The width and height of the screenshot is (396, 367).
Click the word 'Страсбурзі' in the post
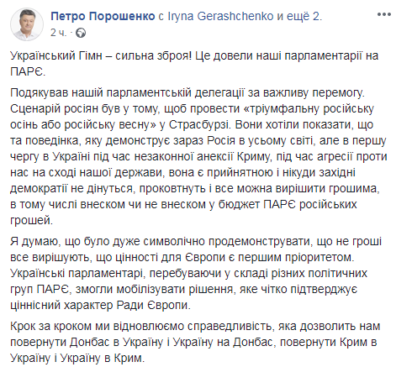pyautogui.click(x=199, y=125)
